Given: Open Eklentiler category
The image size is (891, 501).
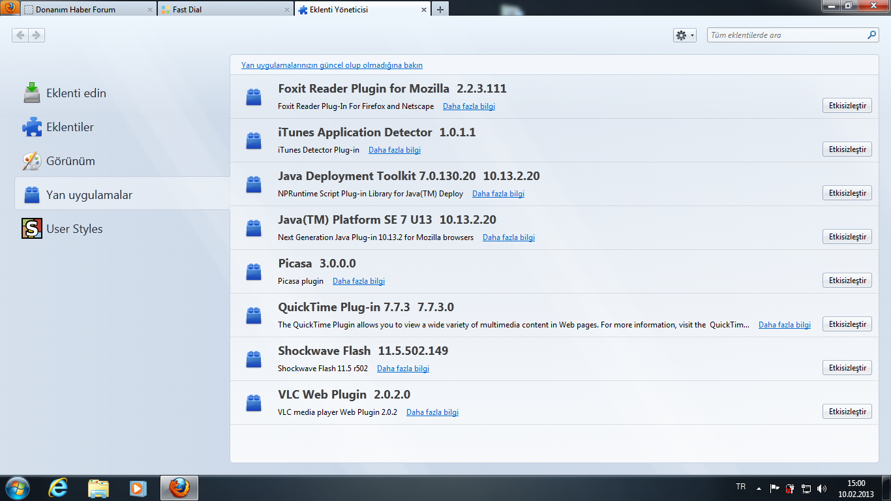Looking at the screenshot, I should (122, 127).
